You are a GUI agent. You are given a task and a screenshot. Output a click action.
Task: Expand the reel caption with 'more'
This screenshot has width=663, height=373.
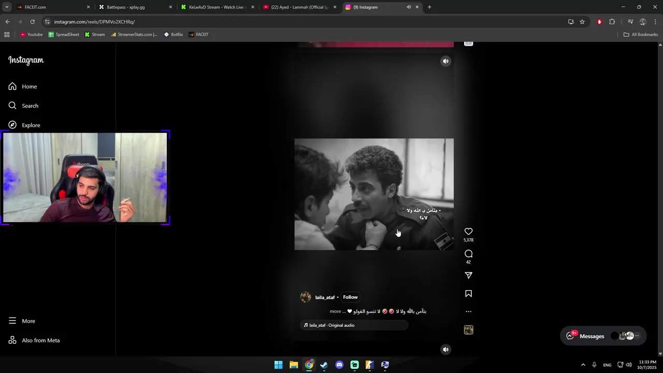point(335,311)
